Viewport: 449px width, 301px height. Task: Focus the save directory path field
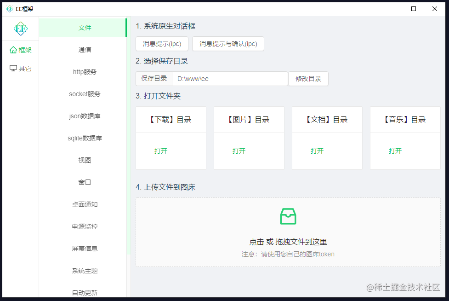pyautogui.click(x=230, y=79)
